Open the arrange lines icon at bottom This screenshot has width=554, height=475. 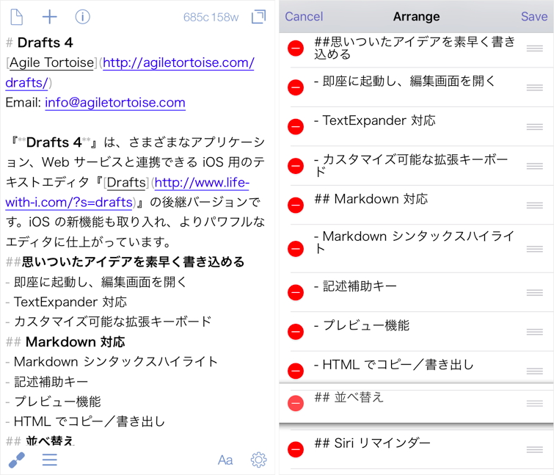pyautogui.click(x=49, y=460)
